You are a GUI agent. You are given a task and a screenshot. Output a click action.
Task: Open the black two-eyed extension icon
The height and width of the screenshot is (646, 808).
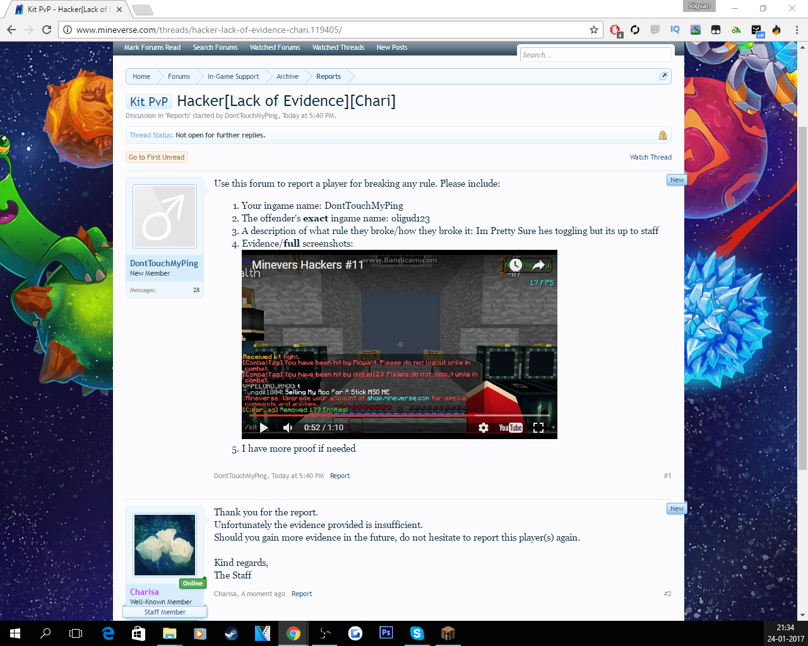(716, 30)
